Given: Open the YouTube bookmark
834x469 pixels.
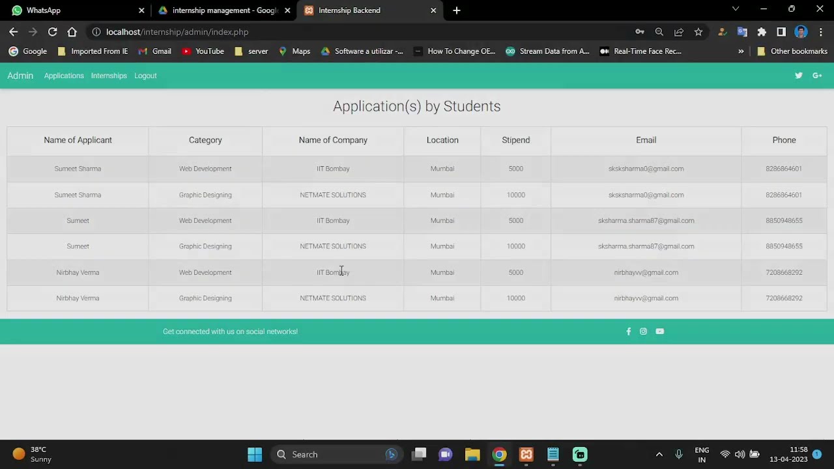Looking at the screenshot, I should (203, 51).
